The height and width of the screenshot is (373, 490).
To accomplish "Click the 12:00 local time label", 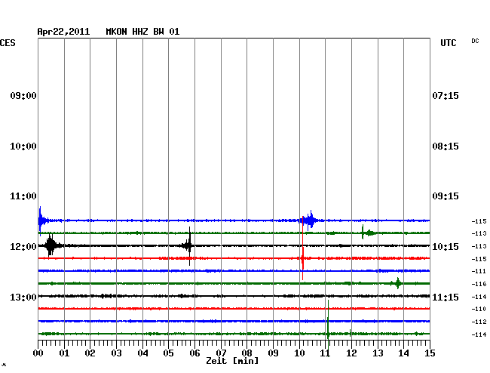I will [x=23, y=247].
